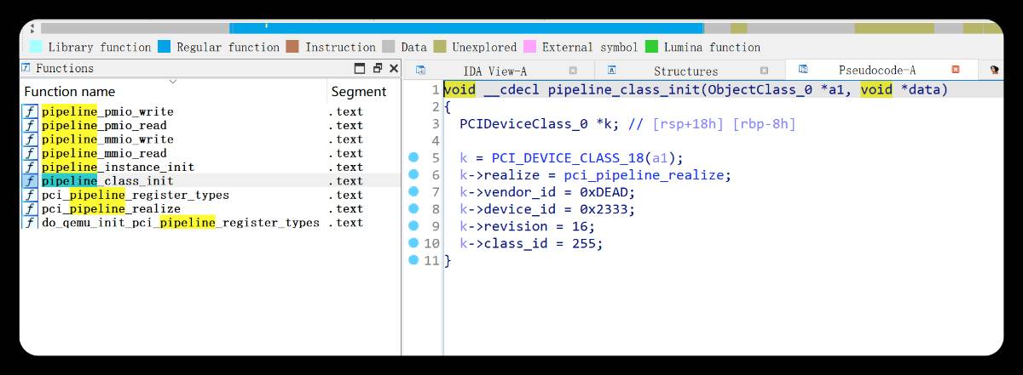Image resolution: width=1023 pixels, height=375 pixels.
Task: Select pci_pipeline_register_types function row
Action: pyautogui.click(x=210, y=195)
